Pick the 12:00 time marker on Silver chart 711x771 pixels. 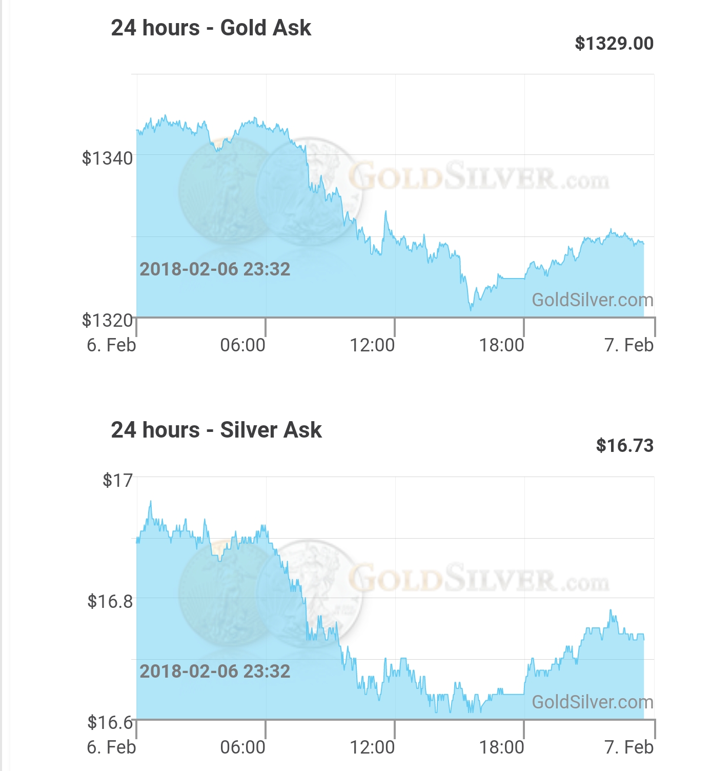(x=372, y=747)
